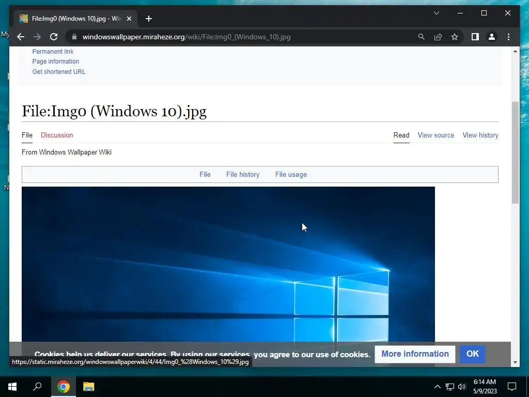The image size is (529, 397).
Task: Open the notification center icon
Action: click(x=512, y=387)
